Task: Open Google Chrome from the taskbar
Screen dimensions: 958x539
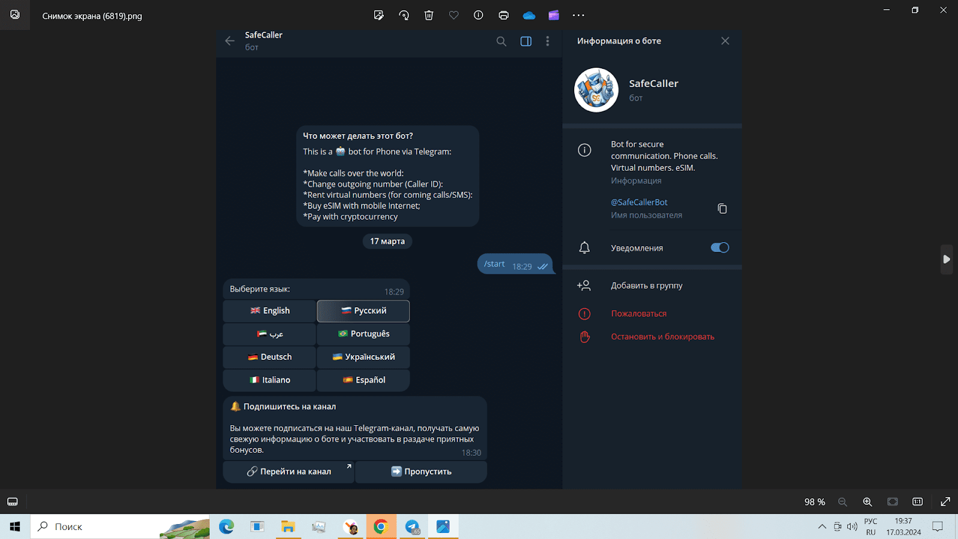Action: click(380, 526)
